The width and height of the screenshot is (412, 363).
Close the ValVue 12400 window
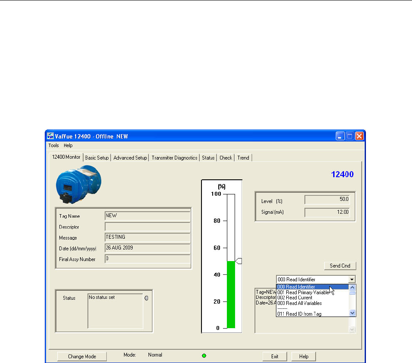(x=359, y=136)
